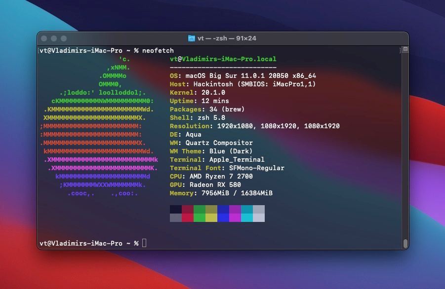Click the dark red color block
Image resolution: width=445 pixels, height=289 pixels.
(188, 210)
